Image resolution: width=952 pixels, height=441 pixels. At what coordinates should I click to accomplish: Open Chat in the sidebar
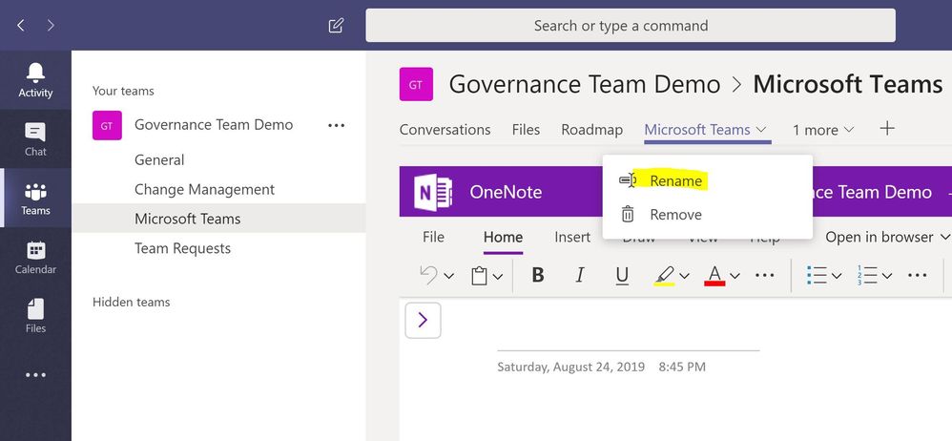coord(35,139)
